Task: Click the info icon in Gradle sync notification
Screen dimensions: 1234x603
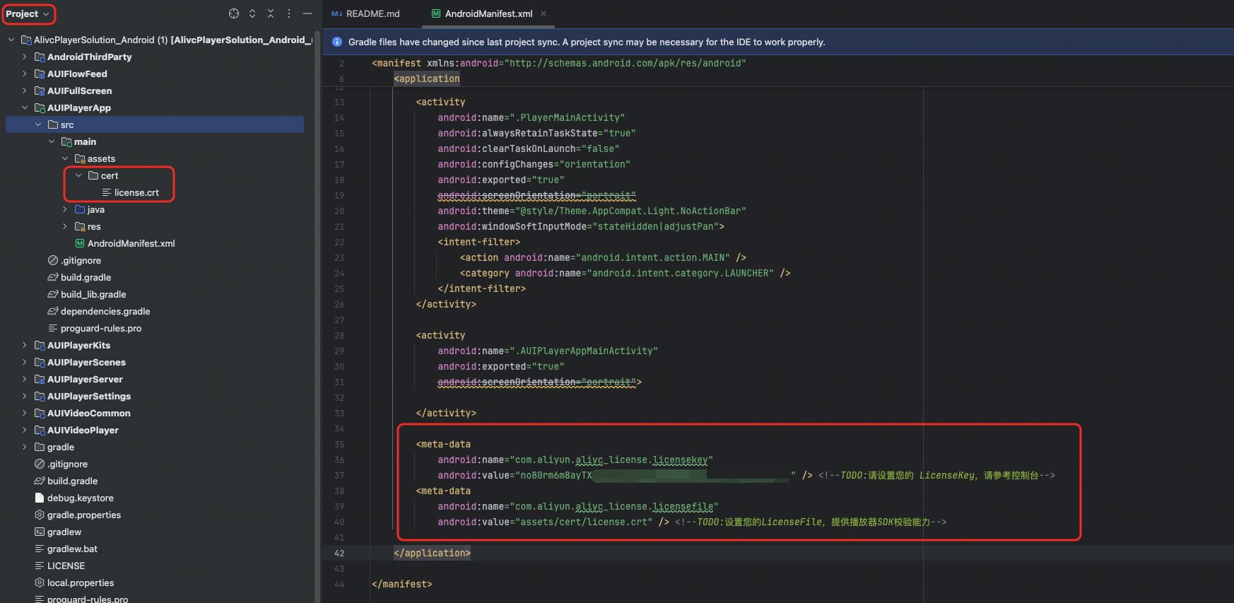Action: [337, 42]
